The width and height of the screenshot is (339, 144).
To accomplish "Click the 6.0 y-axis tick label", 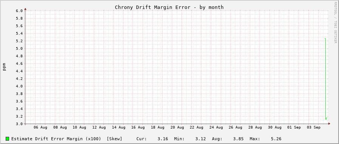I will [19, 11].
